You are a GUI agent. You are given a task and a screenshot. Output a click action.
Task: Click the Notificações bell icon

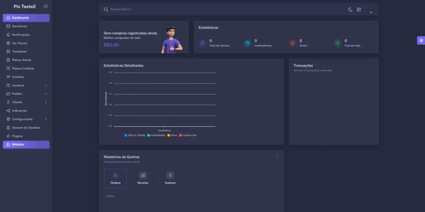[8, 35]
